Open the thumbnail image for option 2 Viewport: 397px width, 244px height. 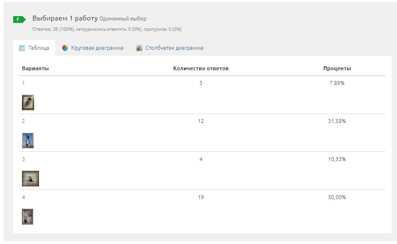(28, 141)
